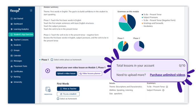
Task: Click info icon beside To Be - Present Tense
Action: [x=167, y=87]
